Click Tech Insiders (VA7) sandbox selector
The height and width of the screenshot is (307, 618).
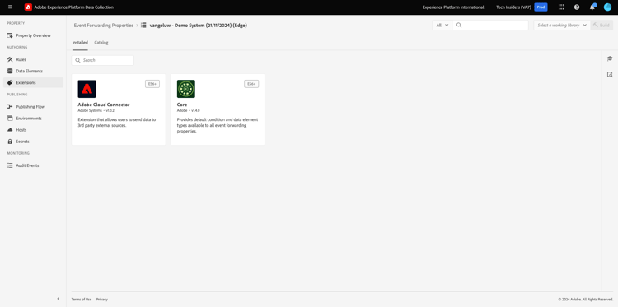coord(513,7)
